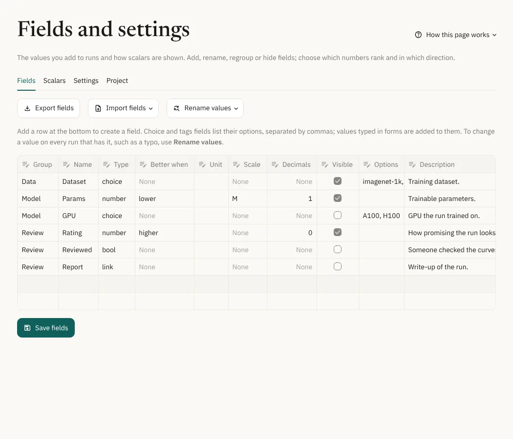Click the edit icon in Decimals column header
513x439 pixels.
(x=275, y=165)
